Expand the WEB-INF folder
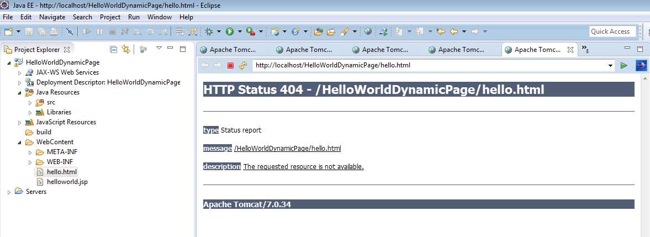The height and width of the screenshot is (237, 650). tap(30, 162)
